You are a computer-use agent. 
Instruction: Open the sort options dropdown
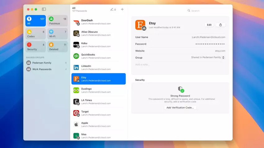tap(113, 9)
